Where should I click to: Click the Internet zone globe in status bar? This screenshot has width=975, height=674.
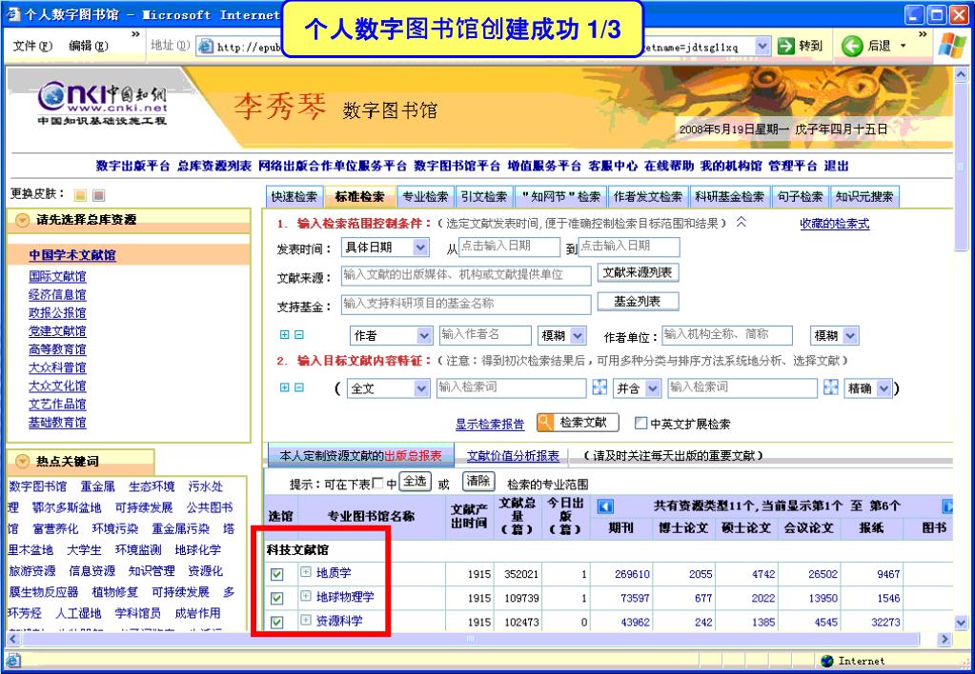click(x=827, y=661)
